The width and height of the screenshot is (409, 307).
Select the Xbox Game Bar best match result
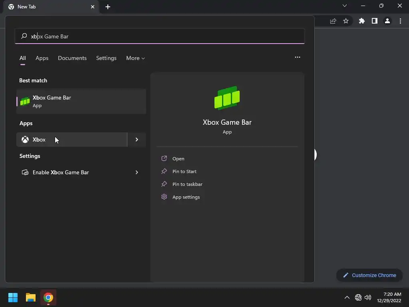[81, 101]
